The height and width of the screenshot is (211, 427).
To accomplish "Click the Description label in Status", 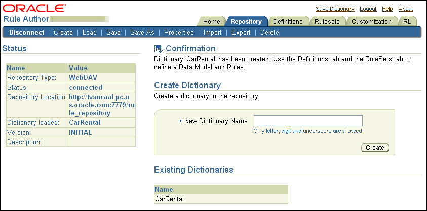I will (x=24, y=142).
